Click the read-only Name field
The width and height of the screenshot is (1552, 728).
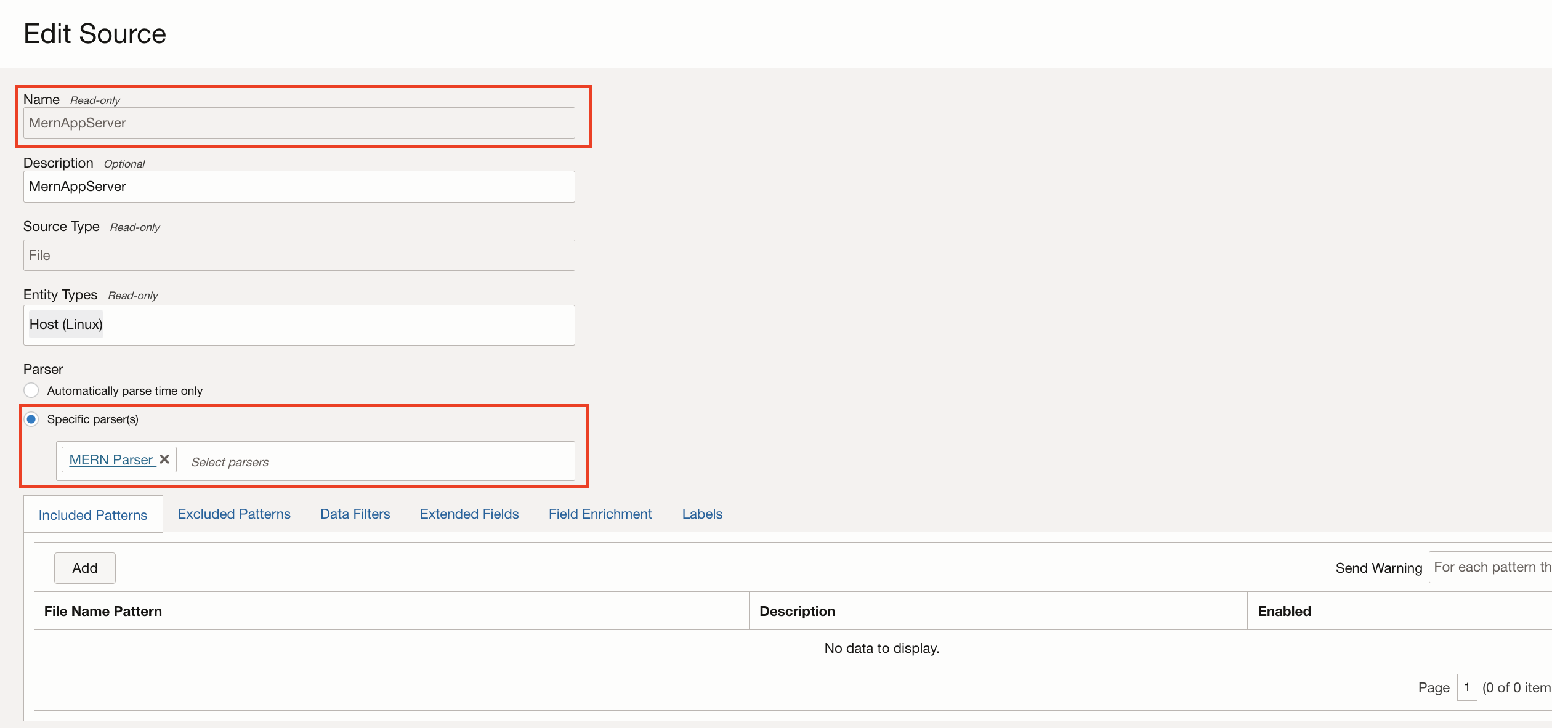299,123
